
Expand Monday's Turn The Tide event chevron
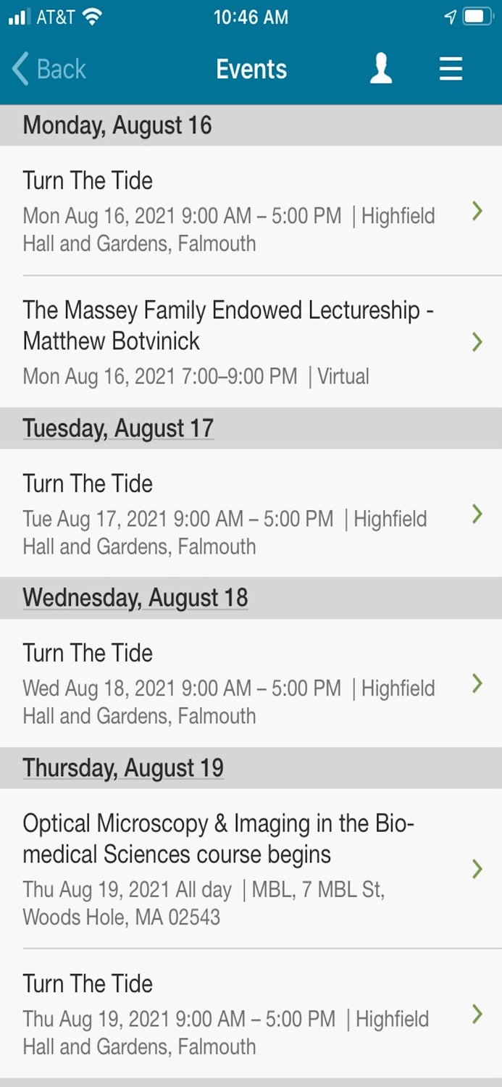point(477,212)
